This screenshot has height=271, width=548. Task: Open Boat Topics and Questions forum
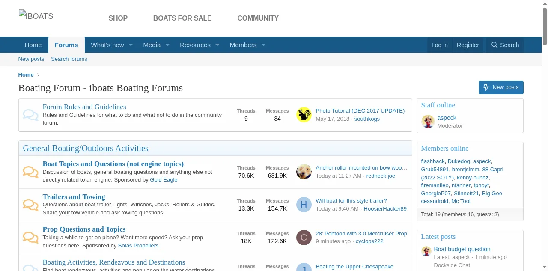(113, 164)
